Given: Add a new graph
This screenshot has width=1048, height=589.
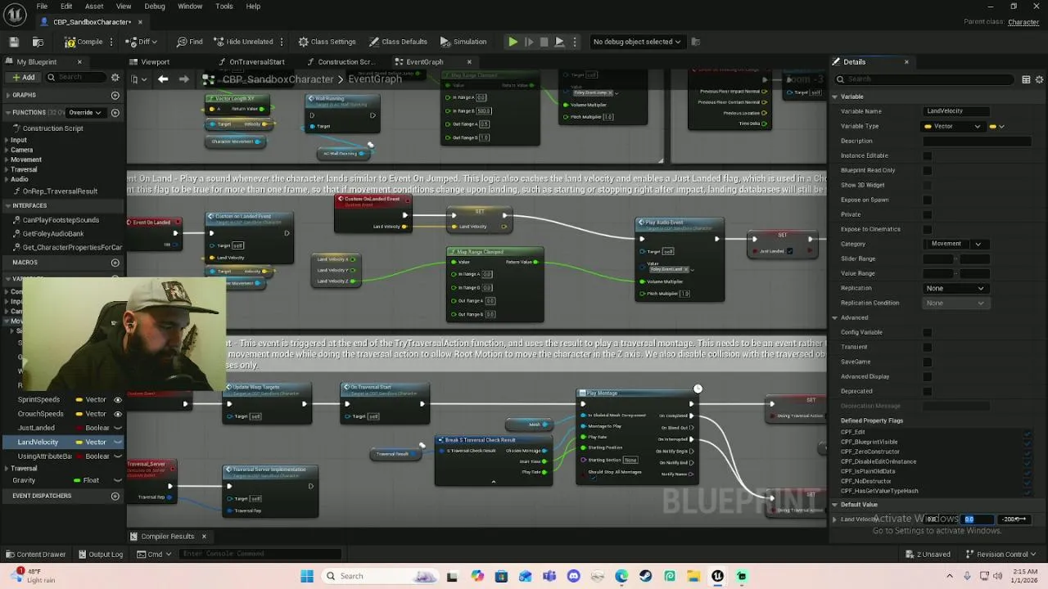Looking at the screenshot, I should pos(115,95).
